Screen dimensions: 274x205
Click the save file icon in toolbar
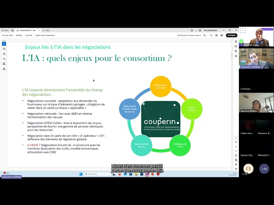point(211,35)
